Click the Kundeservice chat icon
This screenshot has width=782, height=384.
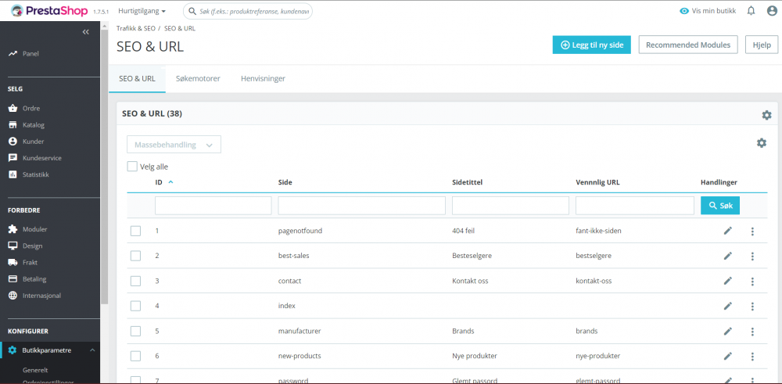(x=13, y=158)
